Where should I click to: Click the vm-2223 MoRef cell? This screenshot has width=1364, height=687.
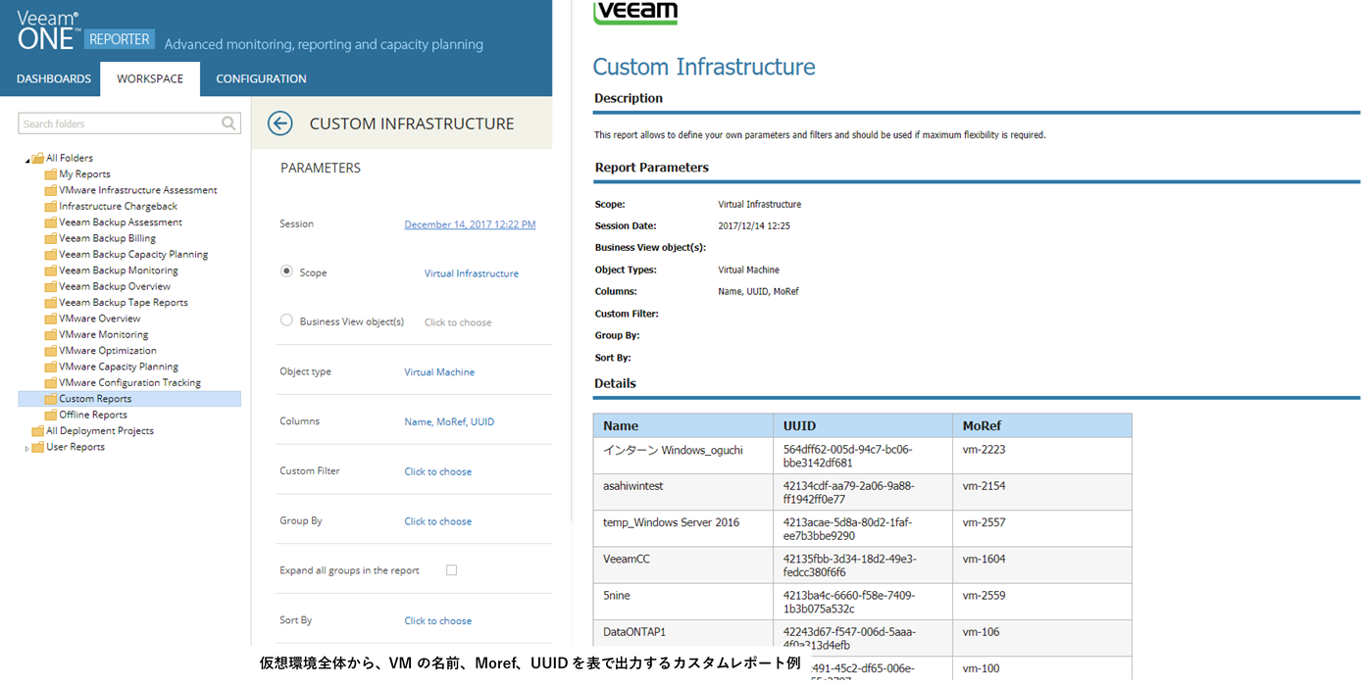pyautogui.click(x=1042, y=456)
